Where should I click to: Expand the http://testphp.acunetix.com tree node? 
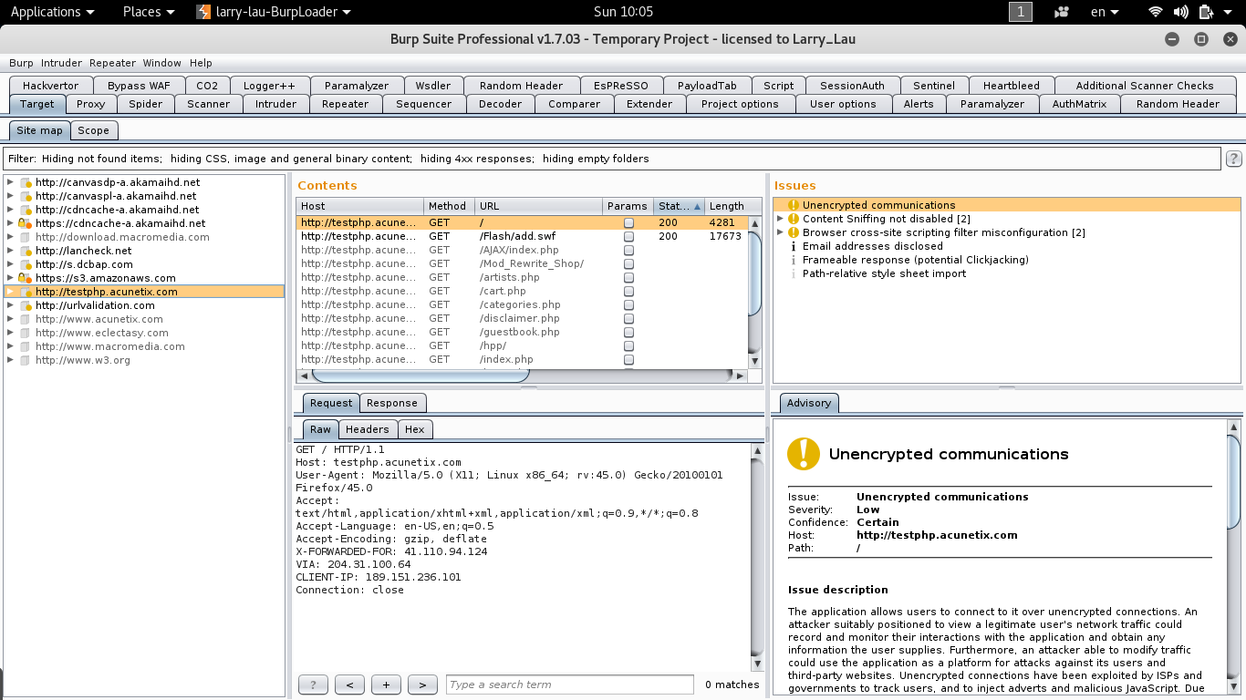pyautogui.click(x=10, y=292)
